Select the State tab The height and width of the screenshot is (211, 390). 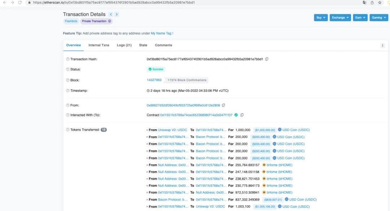click(143, 45)
